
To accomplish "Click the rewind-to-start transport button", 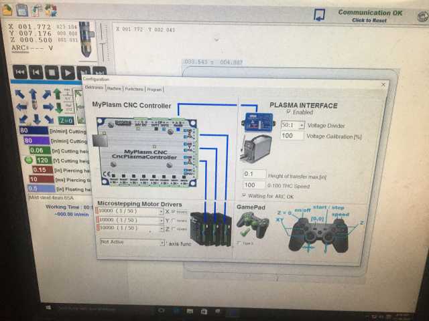I will click(x=21, y=72).
